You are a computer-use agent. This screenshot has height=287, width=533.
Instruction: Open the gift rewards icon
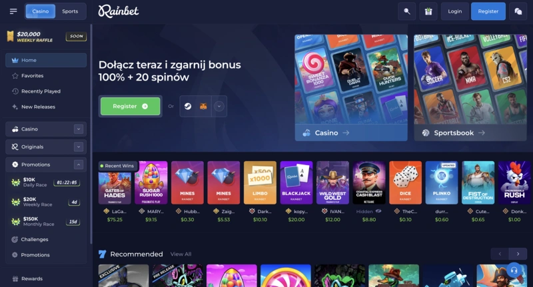pos(428,11)
